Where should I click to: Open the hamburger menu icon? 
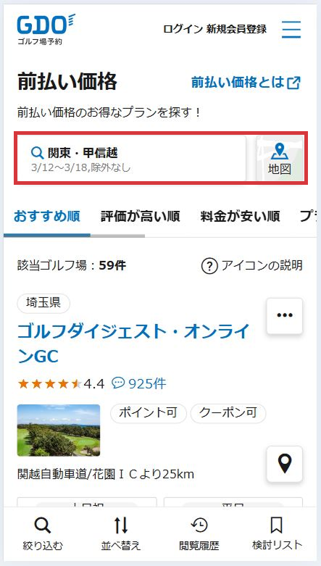tap(291, 30)
